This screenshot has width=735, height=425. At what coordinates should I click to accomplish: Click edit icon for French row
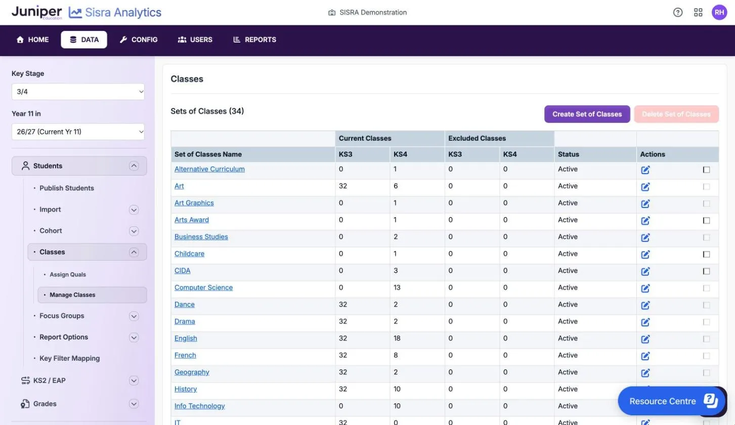[645, 356]
